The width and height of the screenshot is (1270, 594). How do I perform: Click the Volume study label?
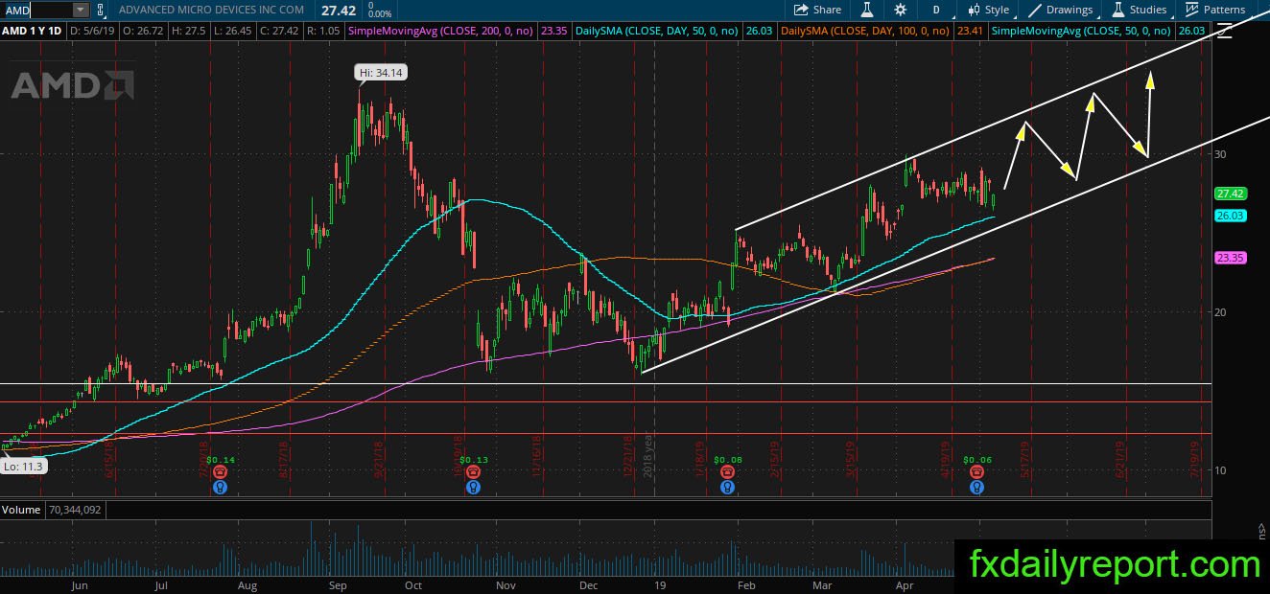pyautogui.click(x=21, y=510)
